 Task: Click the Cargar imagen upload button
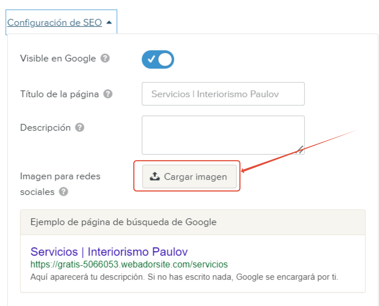(189, 176)
